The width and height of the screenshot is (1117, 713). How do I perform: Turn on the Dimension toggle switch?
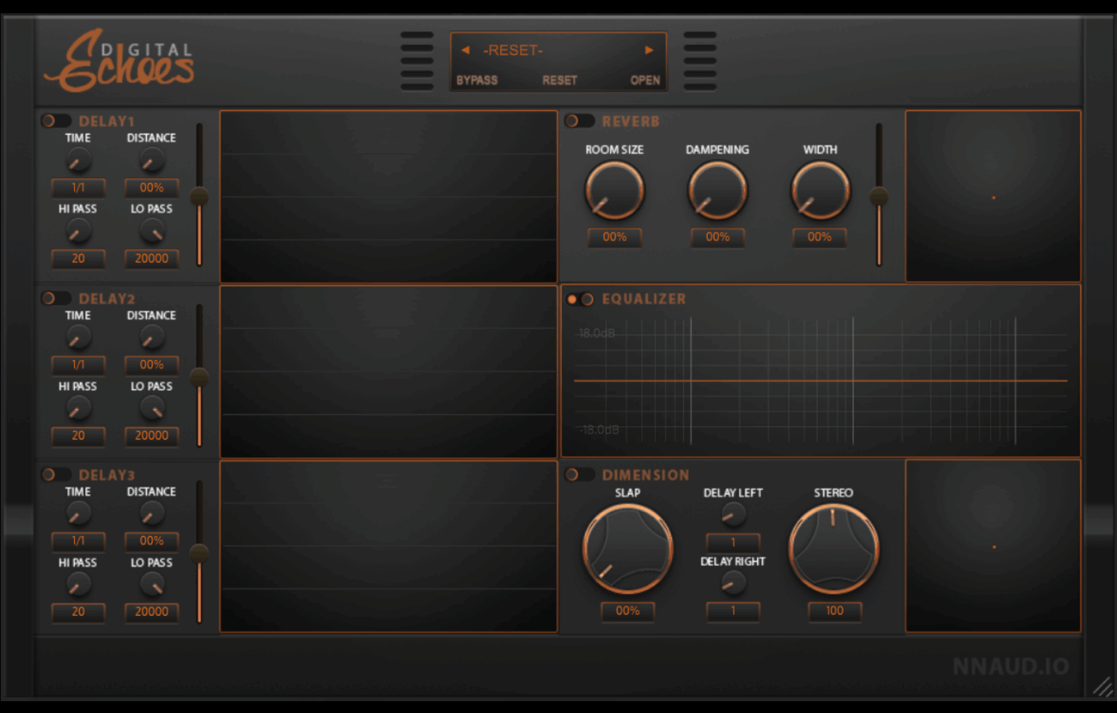[579, 474]
